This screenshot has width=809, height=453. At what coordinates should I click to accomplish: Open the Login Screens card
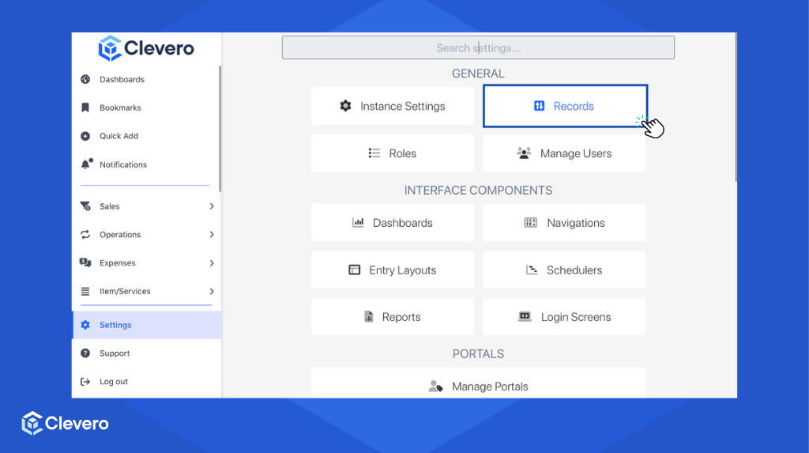click(x=564, y=317)
